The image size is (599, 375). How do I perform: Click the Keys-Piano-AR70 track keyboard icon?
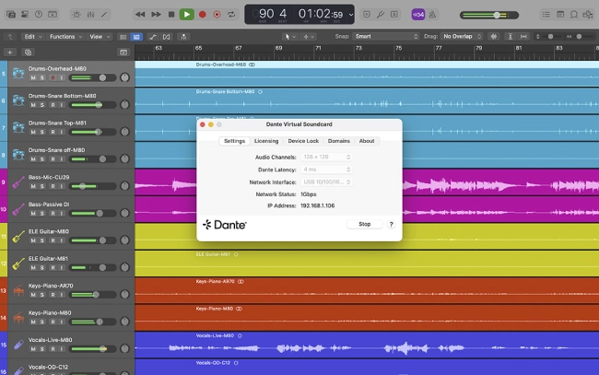point(18,291)
